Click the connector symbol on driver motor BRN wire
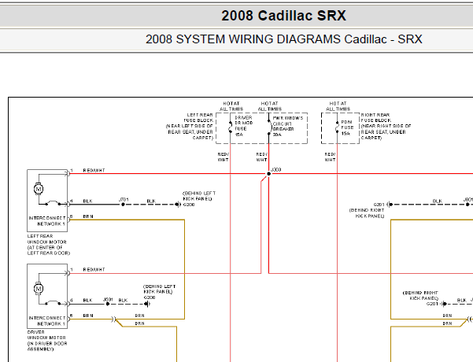473x362 pixels. pyautogui.click(x=114, y=319)
